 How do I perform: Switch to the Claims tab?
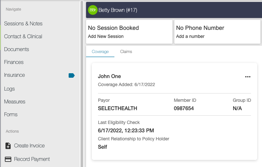coord(126,52)
